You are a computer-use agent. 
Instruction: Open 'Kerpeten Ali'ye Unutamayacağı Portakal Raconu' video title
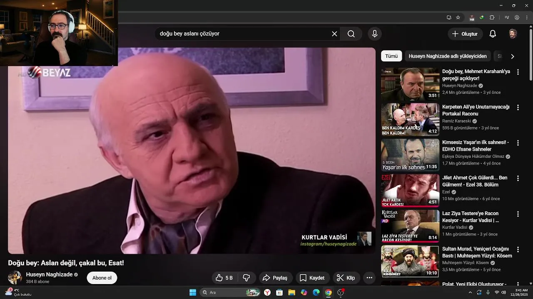[x=476, y=110]
